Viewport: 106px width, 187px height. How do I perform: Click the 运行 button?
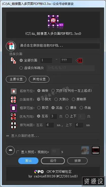53,161
